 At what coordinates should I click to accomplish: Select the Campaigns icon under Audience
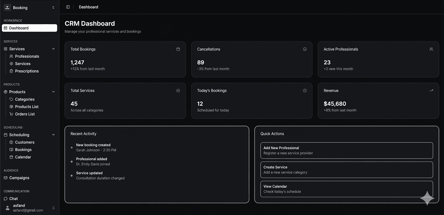6,178
